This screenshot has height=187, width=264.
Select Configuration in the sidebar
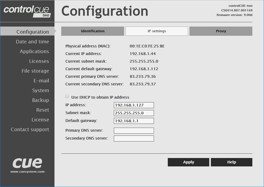coord(27,32)
